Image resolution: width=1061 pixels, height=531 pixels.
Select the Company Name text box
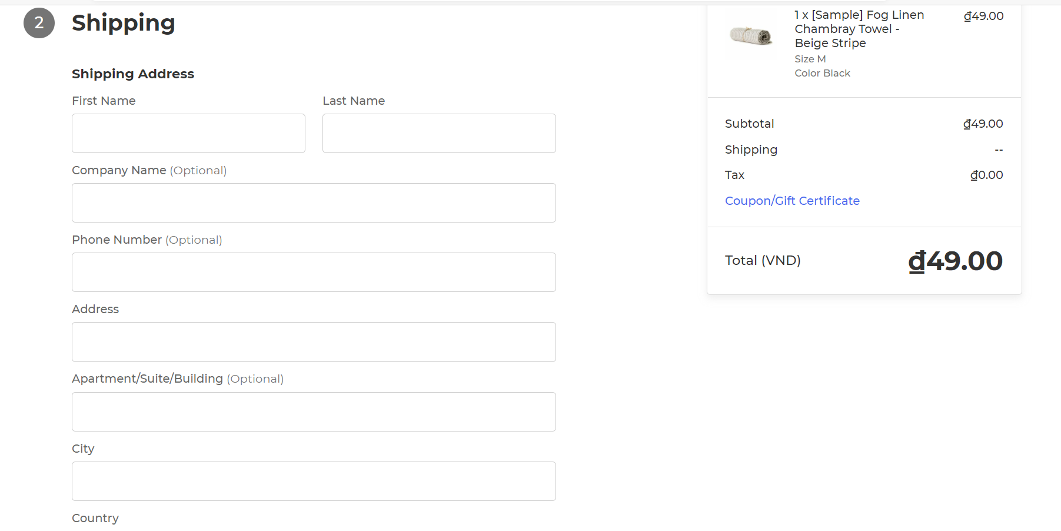[x=314, y=203]
